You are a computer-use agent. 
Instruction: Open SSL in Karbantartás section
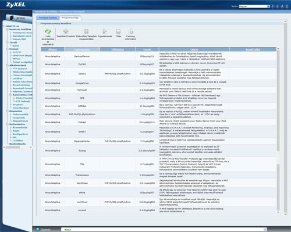pyautogui.click(x=15, y=137)
